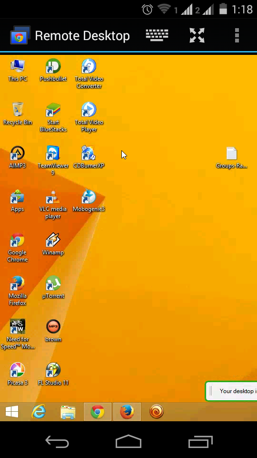This screenshot has height=458, width=257.
Task: Select the Google Chrome desktop shortcut
Action: [x=18, y=248]
